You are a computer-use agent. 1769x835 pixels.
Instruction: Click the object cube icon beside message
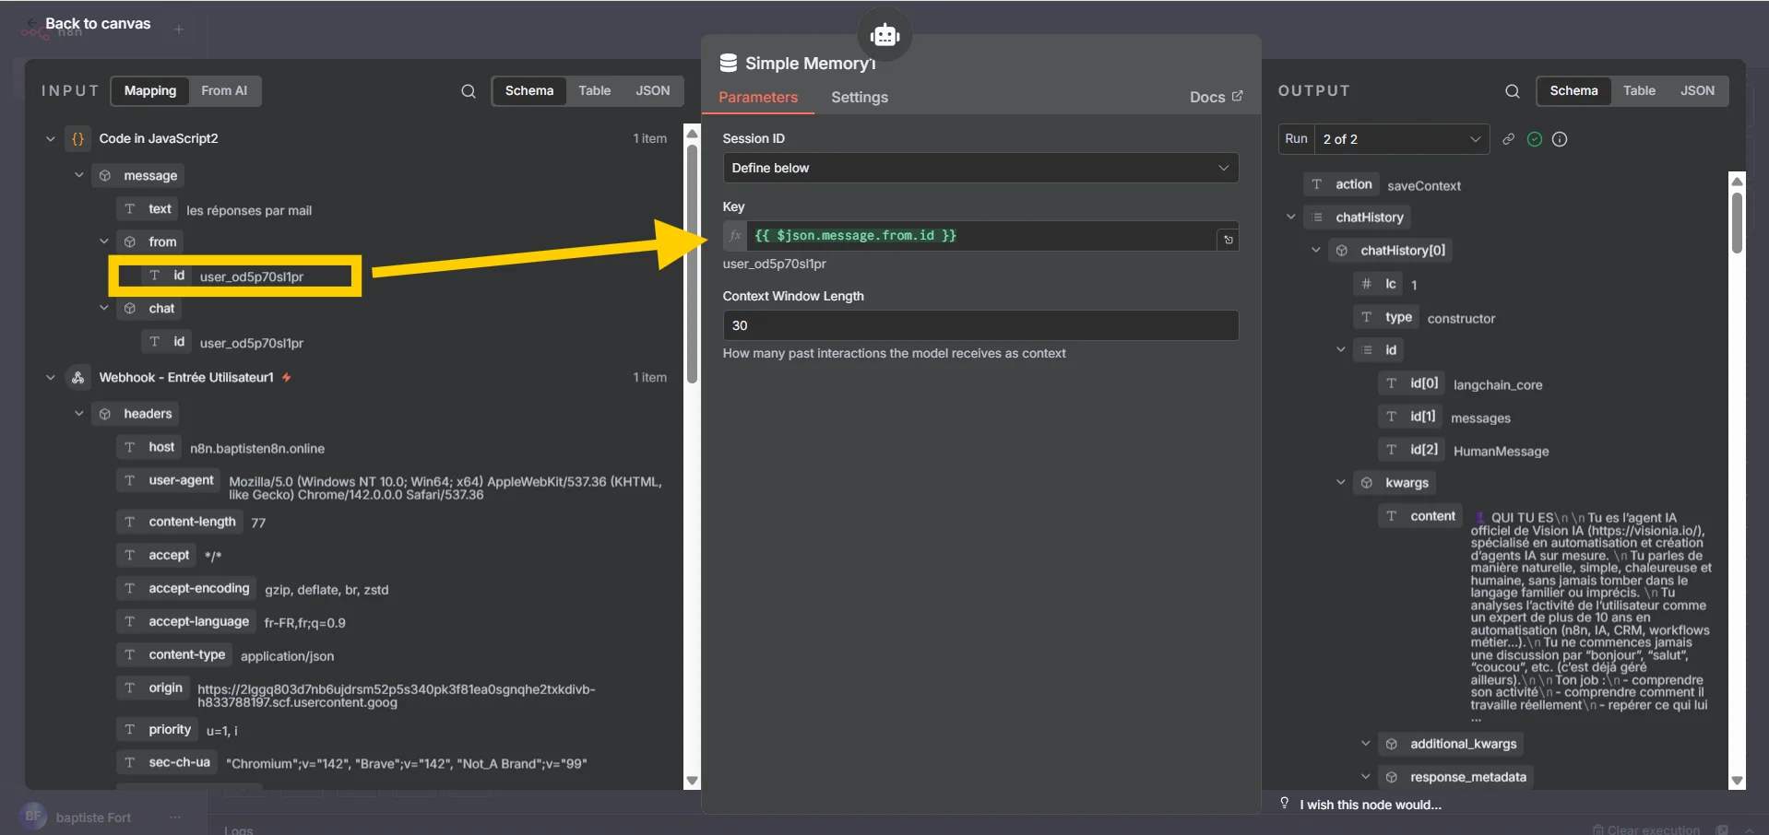point(105,176)
